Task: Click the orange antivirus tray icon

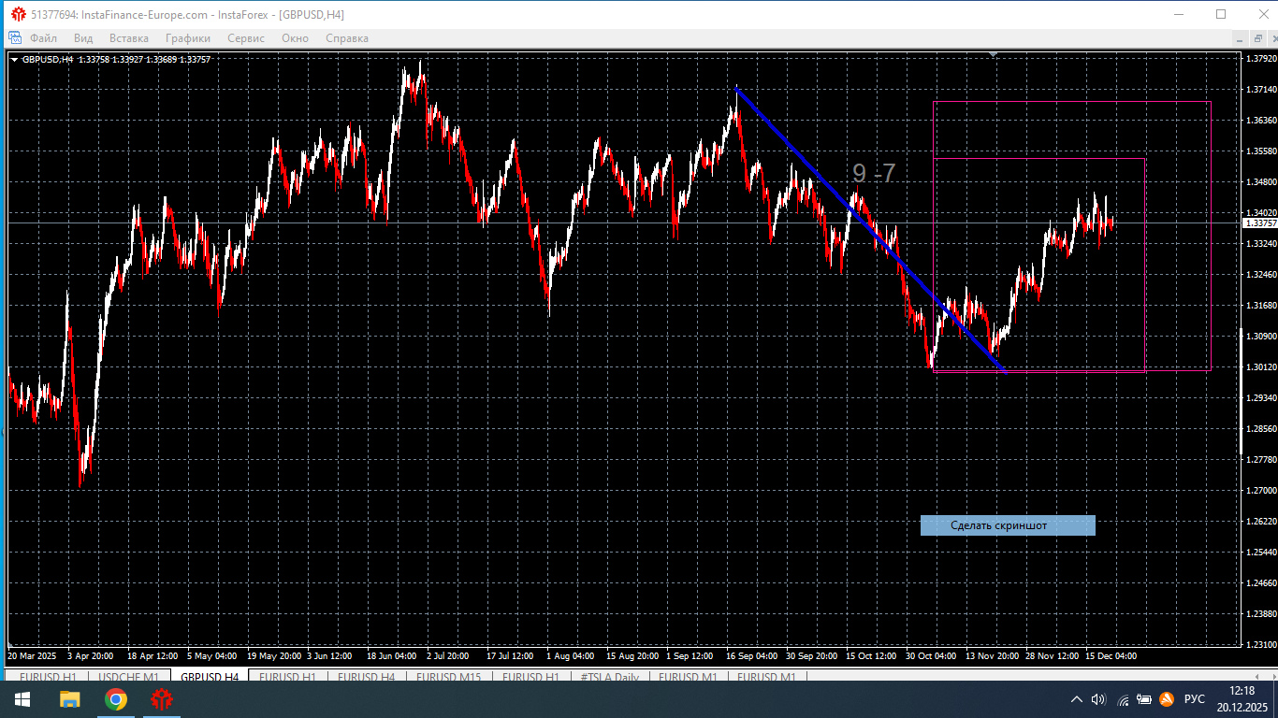Action: click(1167, 699)
